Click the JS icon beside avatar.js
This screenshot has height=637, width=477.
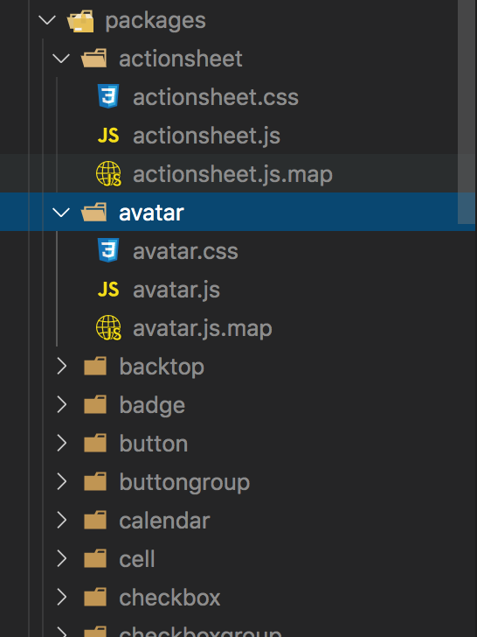[x=108, y=290]
